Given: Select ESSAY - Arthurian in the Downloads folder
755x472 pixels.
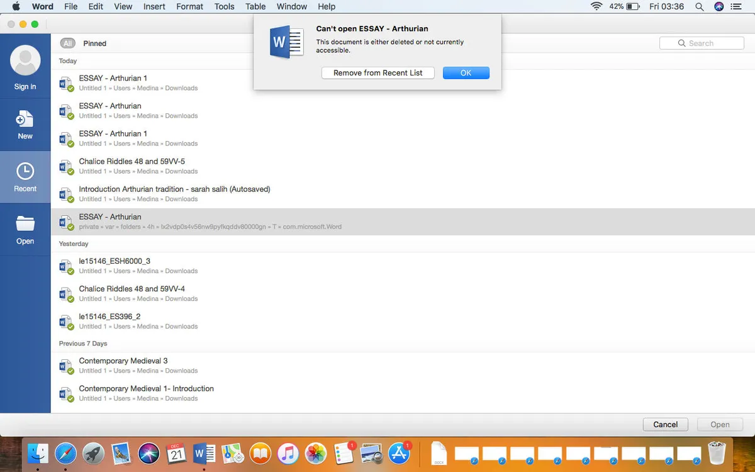Looking at the screenshot, I should point(403,110).
